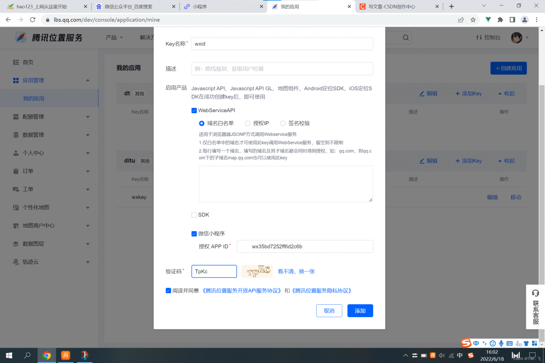The image size is (545, 363).
Task: Switch to the 微信公众平台_百度搜索 tab
Action: tap(135, 6)
